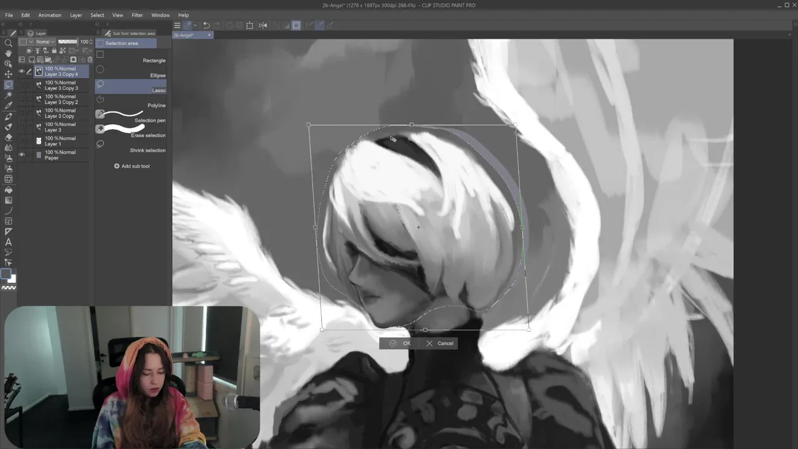The height and width of the screenshot is (449, 798).
Task: Hide Layer 3 Copy 4 via eye icon
Action: [21, 71]
